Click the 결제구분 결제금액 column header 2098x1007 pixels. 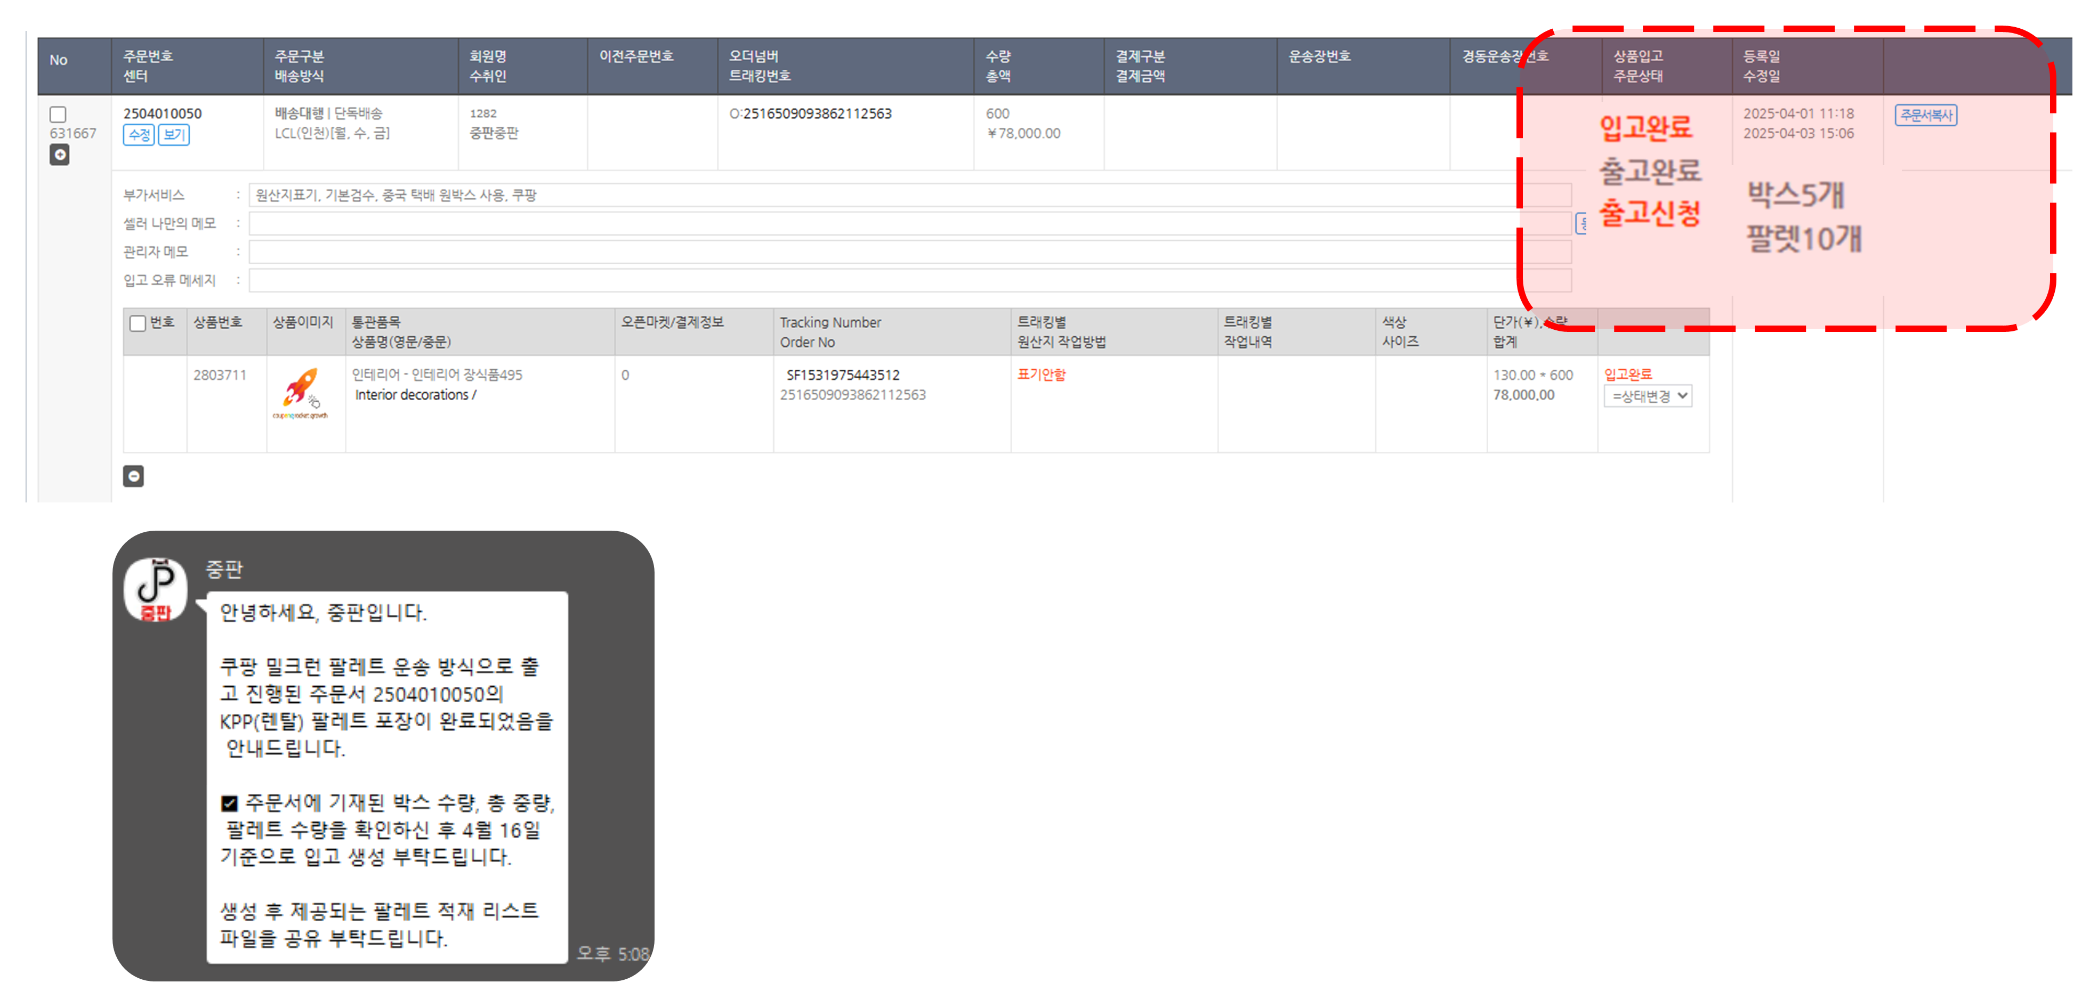1191,66
